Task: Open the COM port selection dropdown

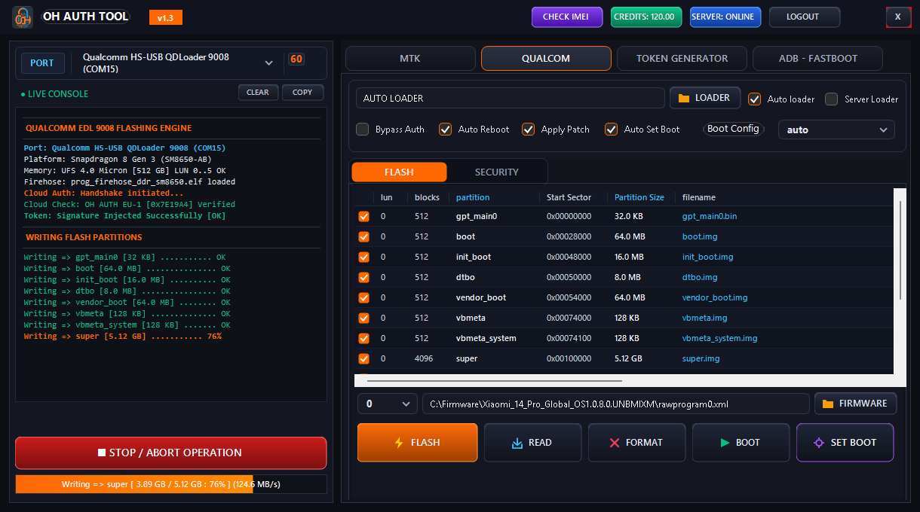Action: 178,63
